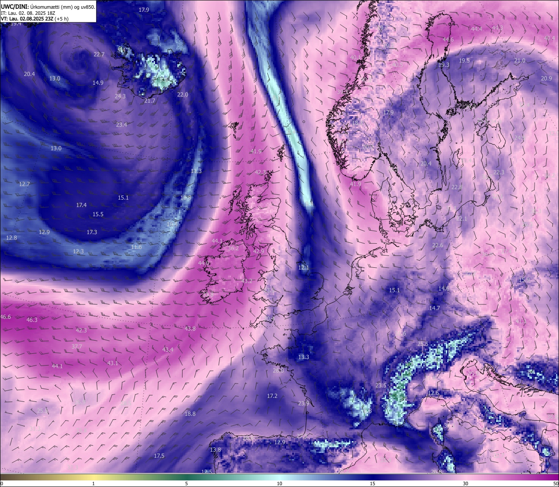Click the 20.9 value label
Screen dimensions: 559x487
click(546, 79)
